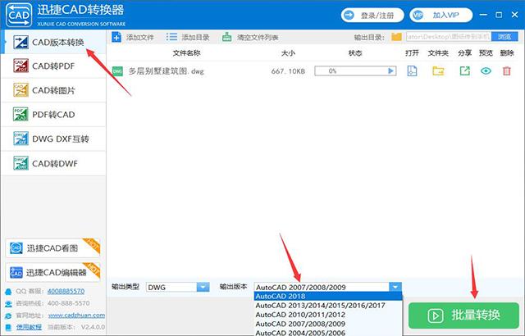Choose AutoCAD 2004/2005/2006 option
Screen dimensions: 525x336
pos(328,333)
